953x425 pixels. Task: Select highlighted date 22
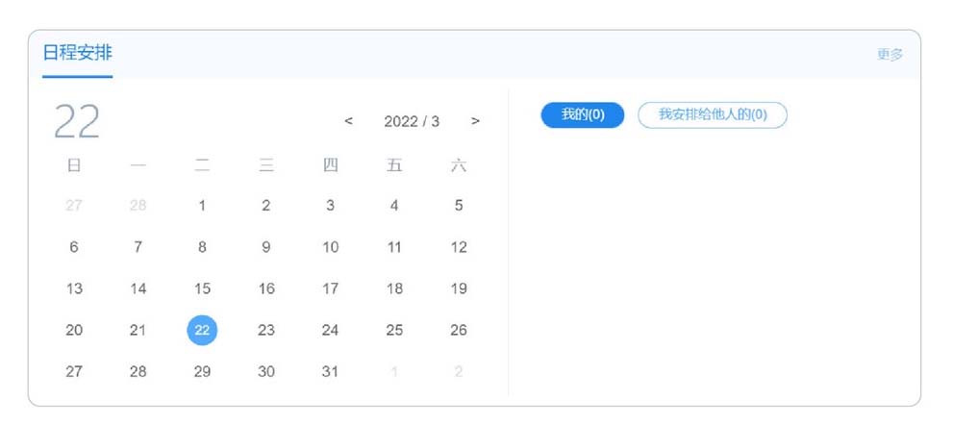(202, 330)
